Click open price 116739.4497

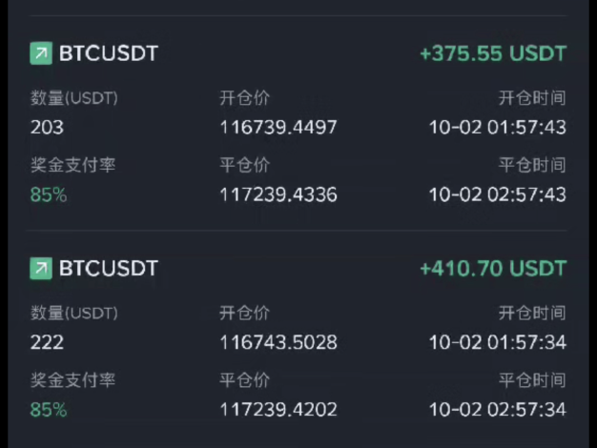(x=278, y=127)
